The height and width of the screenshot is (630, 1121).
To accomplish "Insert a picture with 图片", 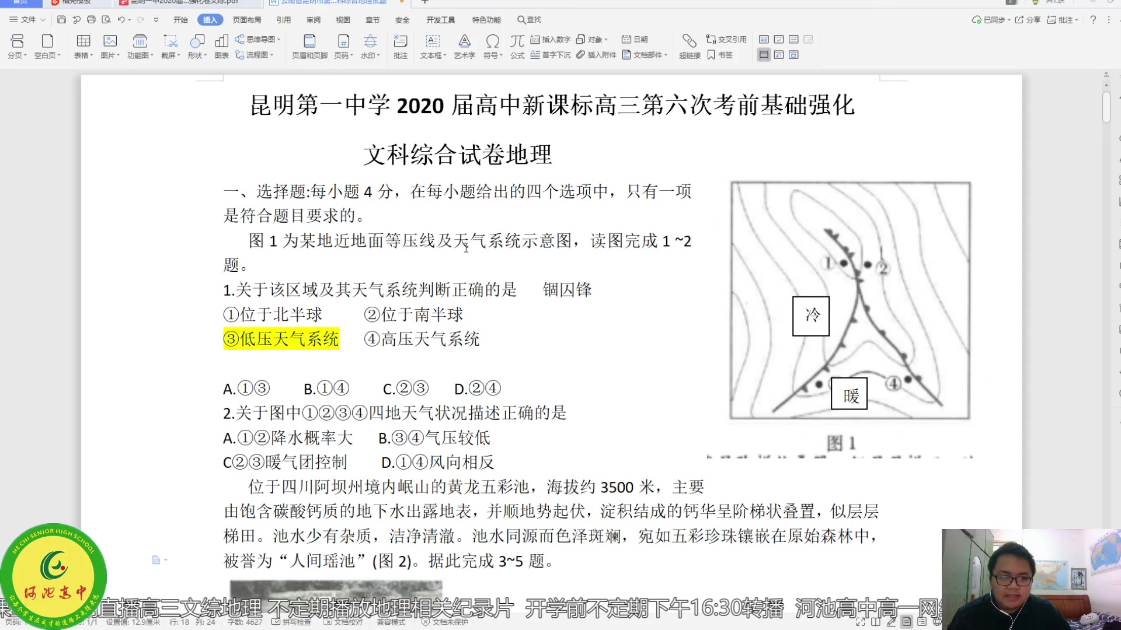I will [110, 47].
